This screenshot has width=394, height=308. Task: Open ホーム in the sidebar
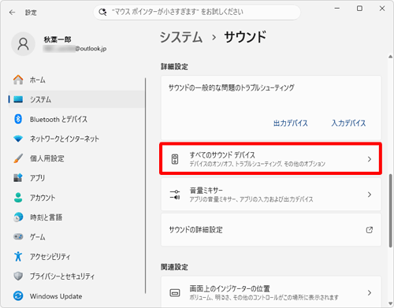pyautogui.click(x=76, y=80)
